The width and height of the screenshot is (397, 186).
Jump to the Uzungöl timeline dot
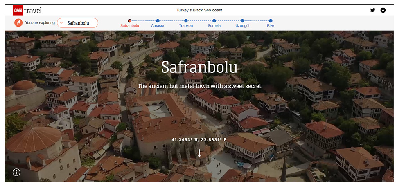(242, 21)
